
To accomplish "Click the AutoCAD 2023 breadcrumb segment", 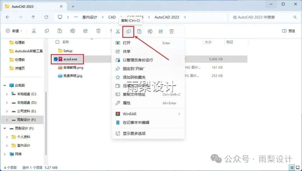I will coord(167,17).
